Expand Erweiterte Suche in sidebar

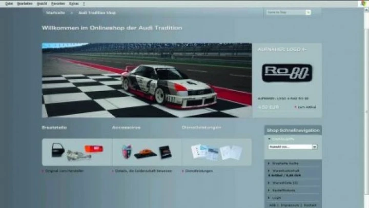click(x=283, y=163)
